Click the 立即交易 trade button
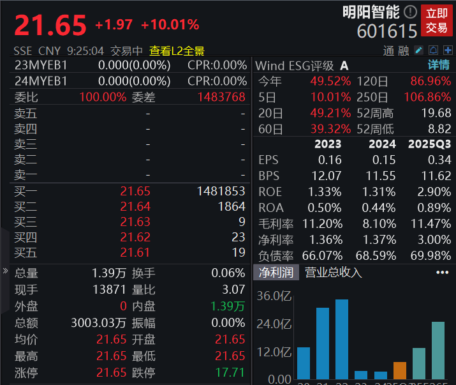 tap(437, 21)
